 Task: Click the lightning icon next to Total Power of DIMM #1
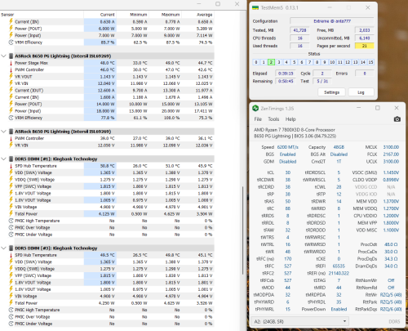(x=11, y=213)
